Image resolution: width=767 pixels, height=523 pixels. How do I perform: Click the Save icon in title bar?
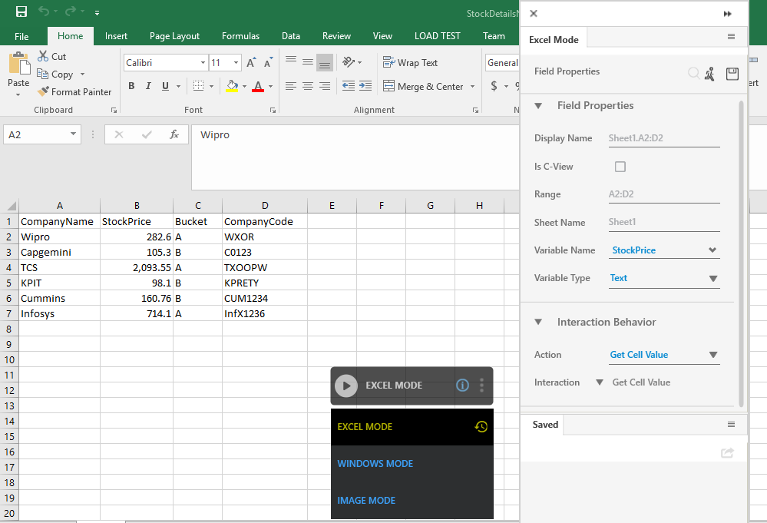pyautogui.click(x=21, y=12)
